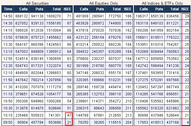Click the 13:50 time cell
The width and height of the screenshot is (191, 126).
8,37
